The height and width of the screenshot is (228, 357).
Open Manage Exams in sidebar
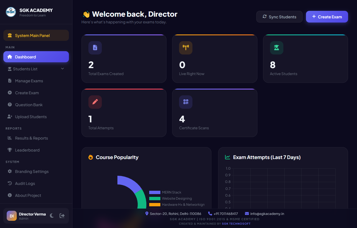tap(36, 81)
